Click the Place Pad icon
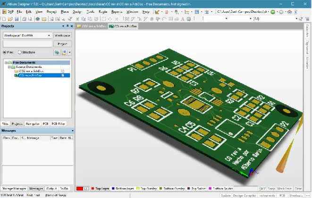The height and width of the screenshot is (198, 312). (x=152, y=19)
